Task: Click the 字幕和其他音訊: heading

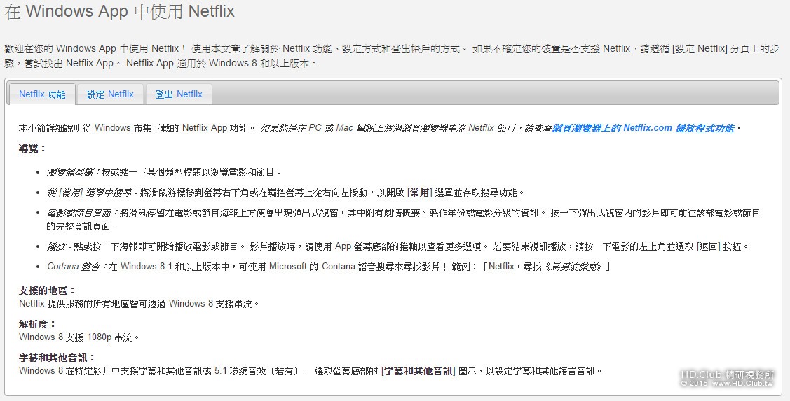Action: 56,358
